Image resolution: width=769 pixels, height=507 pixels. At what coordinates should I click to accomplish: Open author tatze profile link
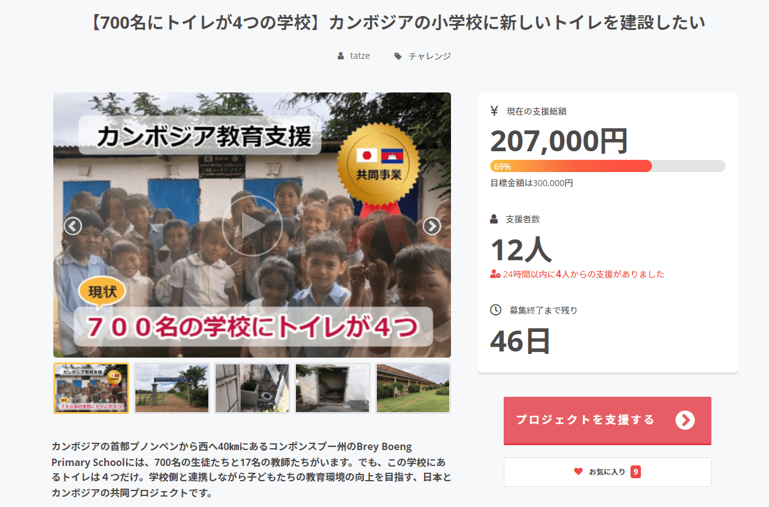360,56
